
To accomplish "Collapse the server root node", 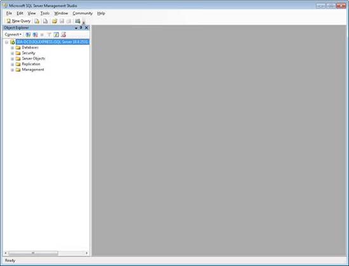I will click(x=7, y=42).
